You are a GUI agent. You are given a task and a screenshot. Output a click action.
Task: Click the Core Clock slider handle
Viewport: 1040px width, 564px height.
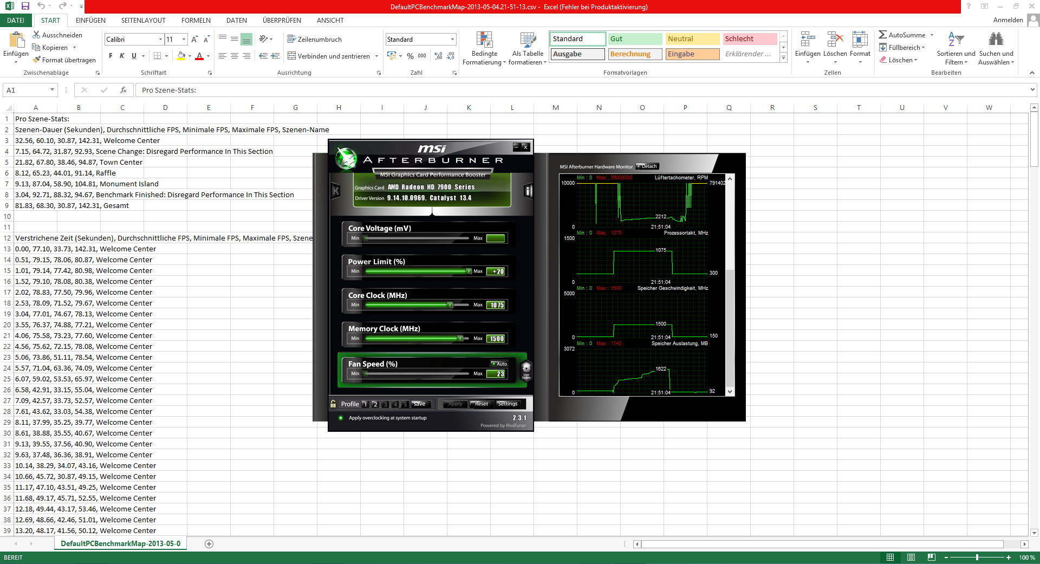click(x=450, y=305)
